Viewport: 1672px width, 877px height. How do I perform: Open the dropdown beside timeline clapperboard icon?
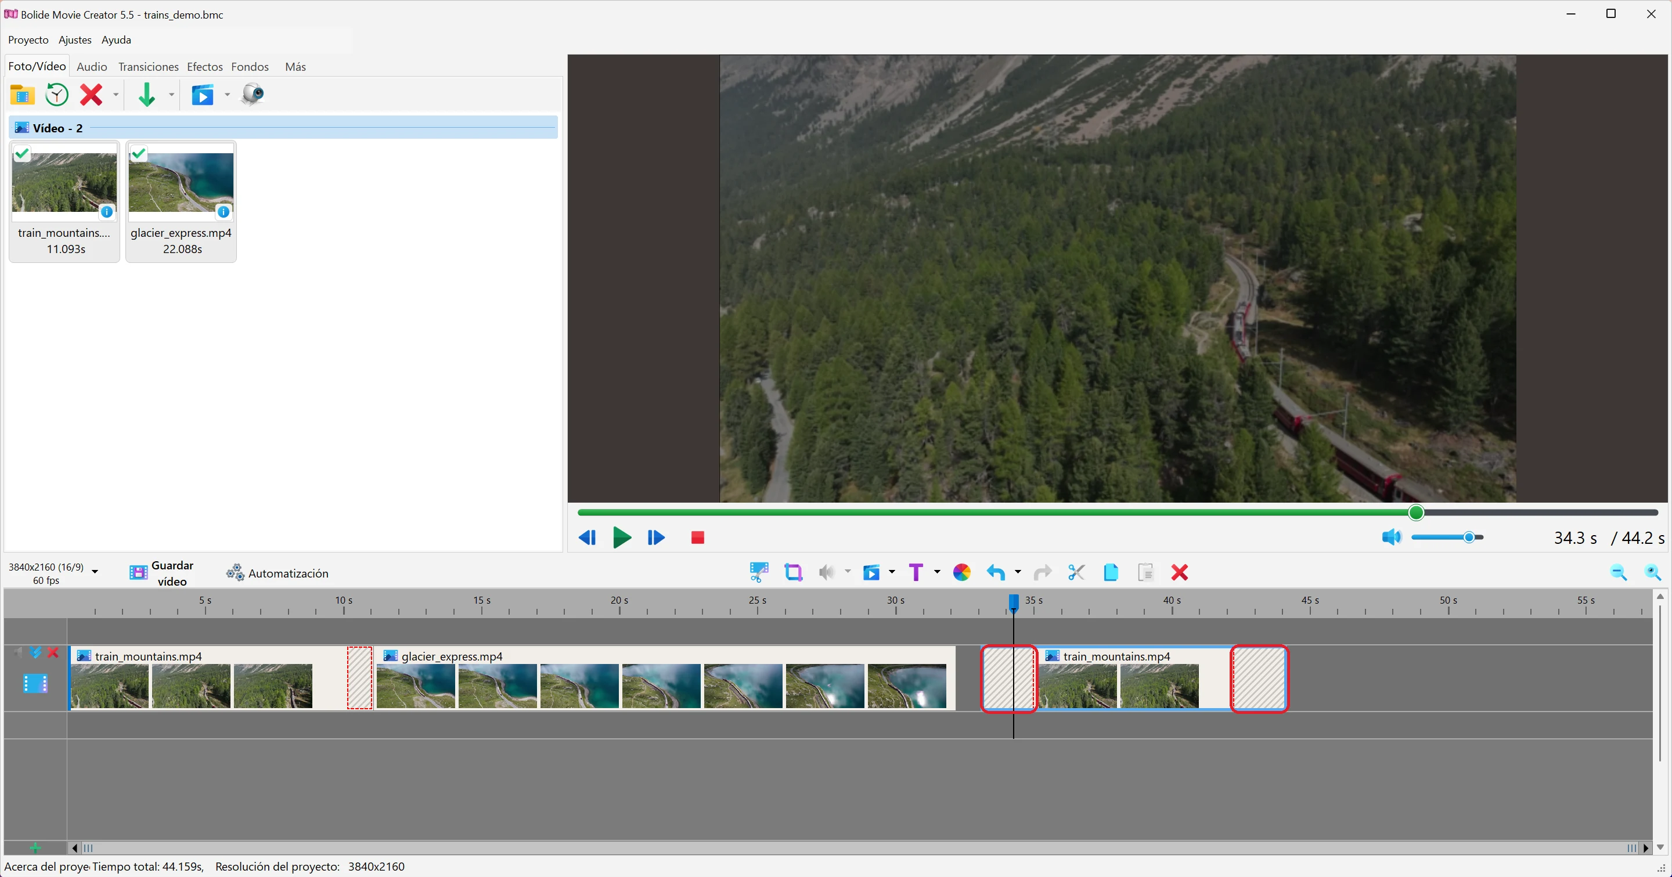coord(892,572)
